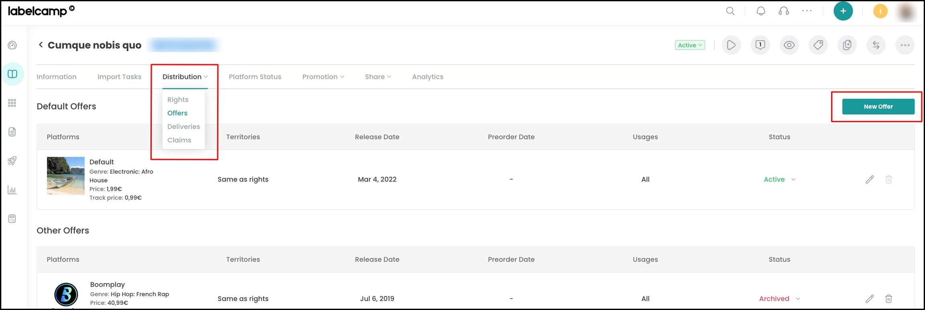Expand the Active release status dropdown
Image resolution: width=925 pixels, height=310 pixels.
pos(690,45)
